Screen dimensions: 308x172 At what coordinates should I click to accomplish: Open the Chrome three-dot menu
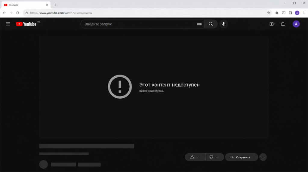pyautogui.click(x=304, y=13)
